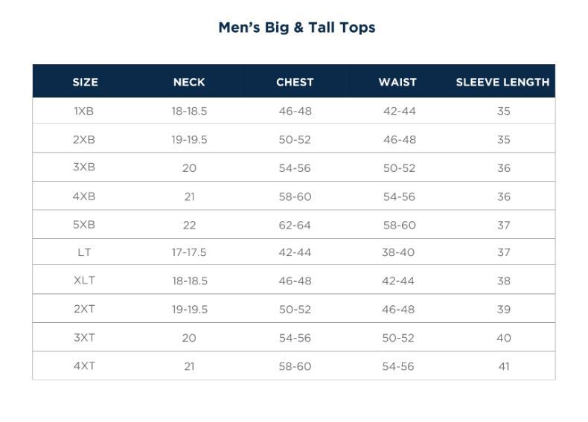Click the SIZE column header
588x422 pixels.
[85, 82]
